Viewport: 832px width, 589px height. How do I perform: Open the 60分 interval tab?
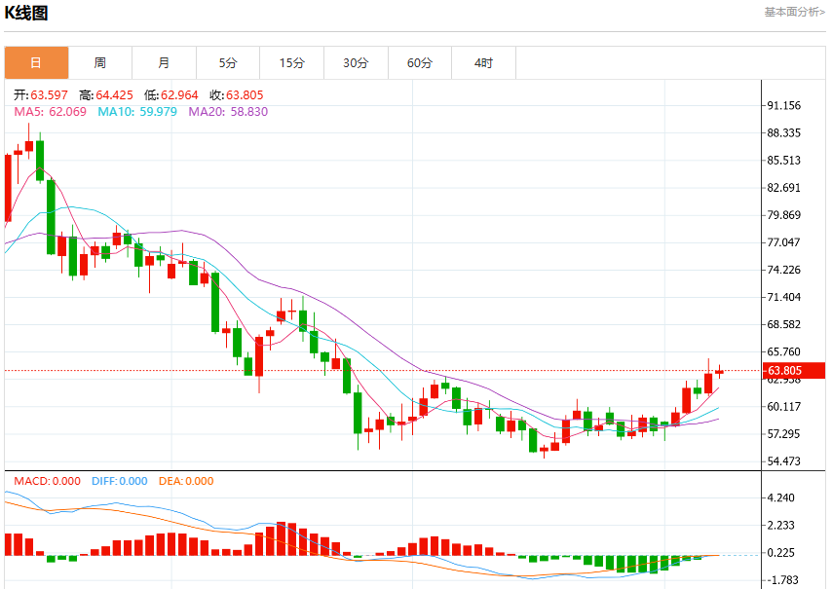(x=420, y=63)
